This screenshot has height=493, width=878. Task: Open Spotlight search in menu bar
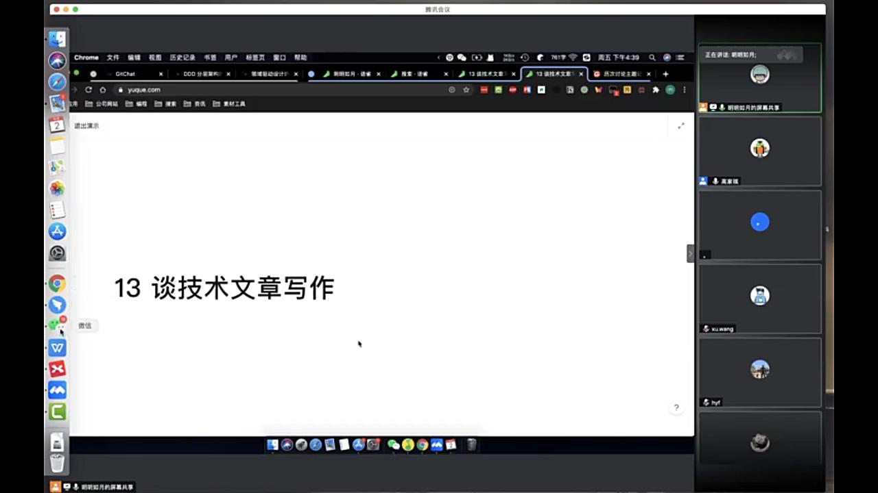pos(652,58)
